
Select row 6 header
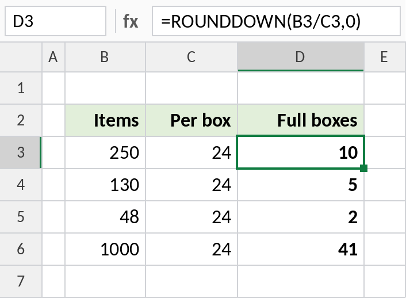pyautogui.click(x=21, y=249)
